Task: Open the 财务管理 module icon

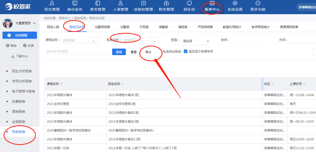Action: [167, 3]
